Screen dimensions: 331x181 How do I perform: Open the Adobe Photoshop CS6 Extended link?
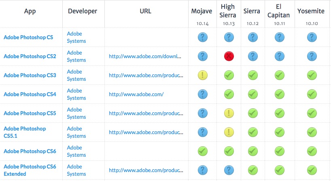(x=30, y=170)
